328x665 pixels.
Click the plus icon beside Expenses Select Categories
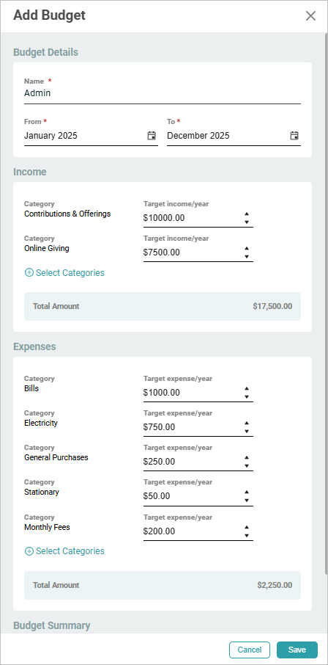coord(29,551)
